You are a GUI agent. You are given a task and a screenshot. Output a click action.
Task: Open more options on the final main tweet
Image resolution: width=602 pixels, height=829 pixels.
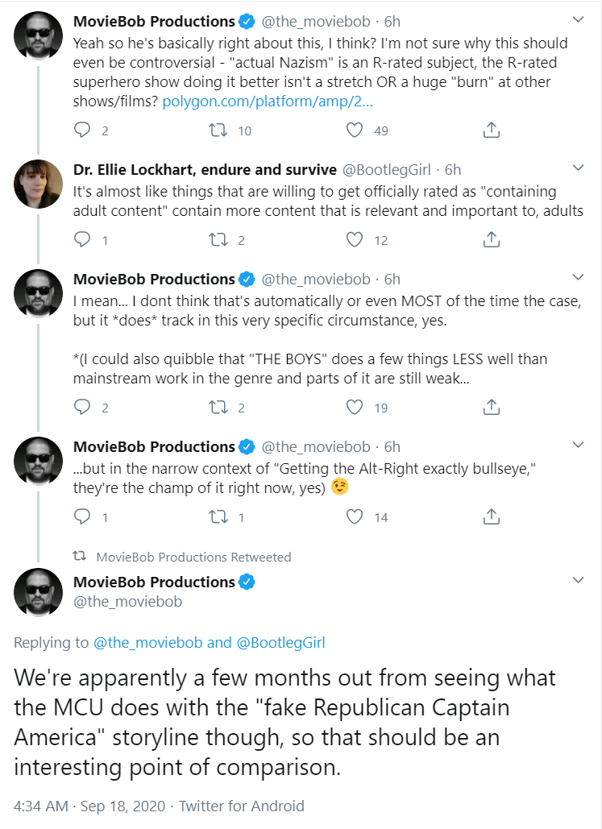pos(578,580)
